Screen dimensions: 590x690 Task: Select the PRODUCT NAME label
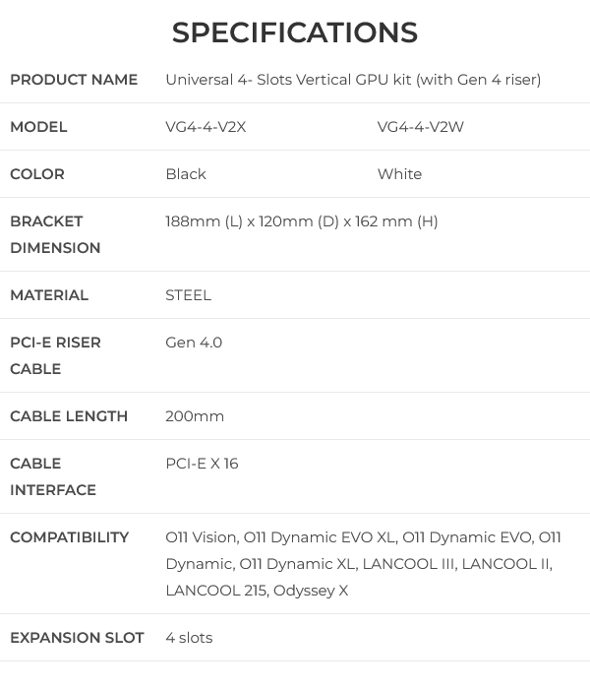[x=74, y=80]
